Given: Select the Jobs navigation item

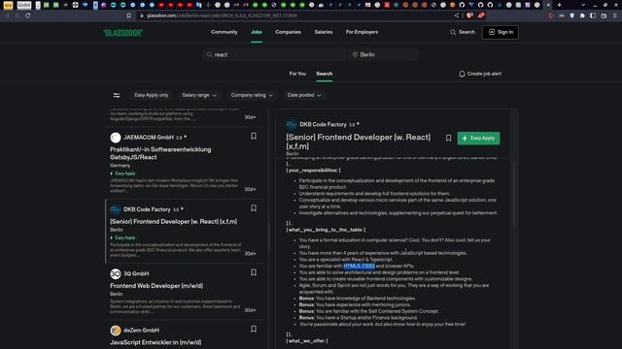Looking at the screenshot, I should [257, 32].
